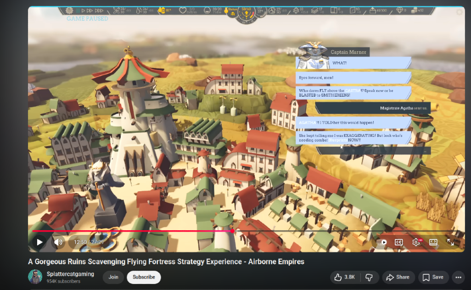
Task: Like the video with thumbs up
Action: [344, 277]
